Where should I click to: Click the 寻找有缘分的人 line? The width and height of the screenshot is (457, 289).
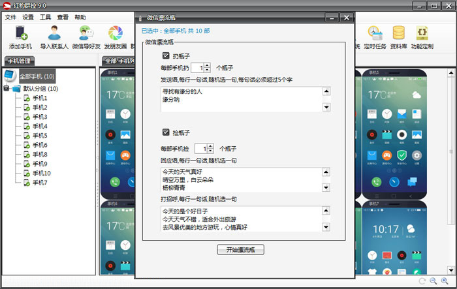182,91
